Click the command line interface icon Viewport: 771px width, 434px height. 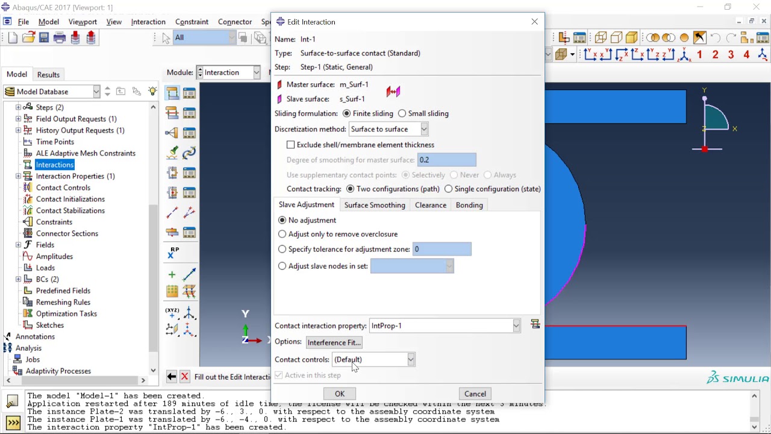pos(13,423)
